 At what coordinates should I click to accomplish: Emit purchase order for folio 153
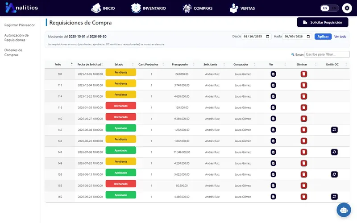point(334,174)
